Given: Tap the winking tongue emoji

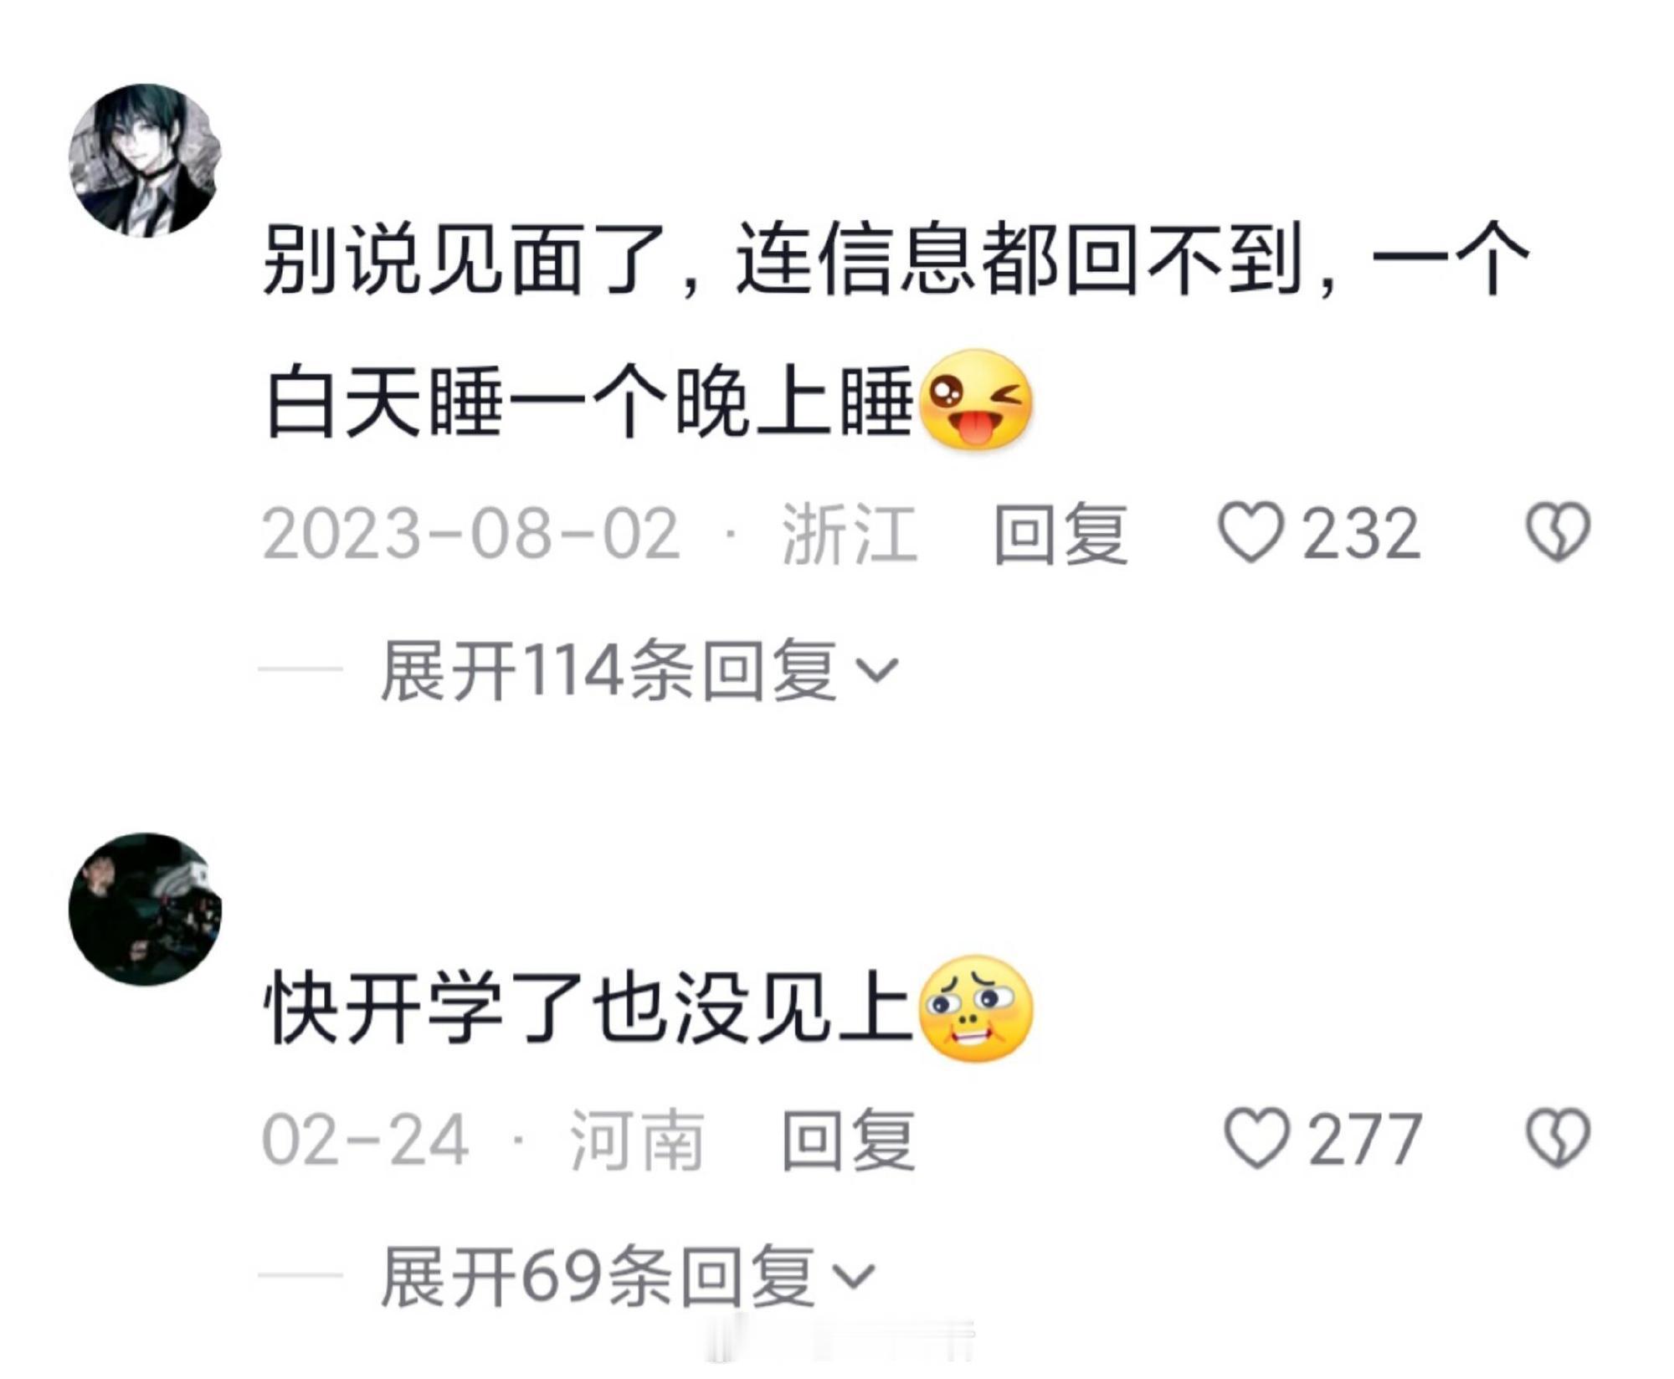Looking at the screenshot, I should [976, 401].
